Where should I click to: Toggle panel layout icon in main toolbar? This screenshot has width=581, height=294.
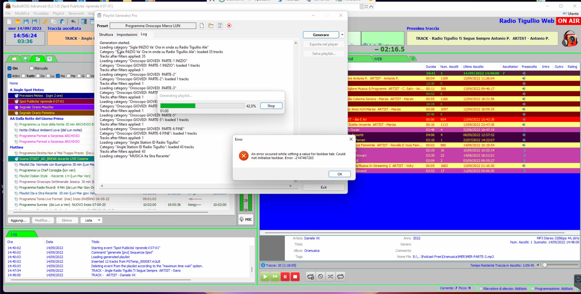84,22
